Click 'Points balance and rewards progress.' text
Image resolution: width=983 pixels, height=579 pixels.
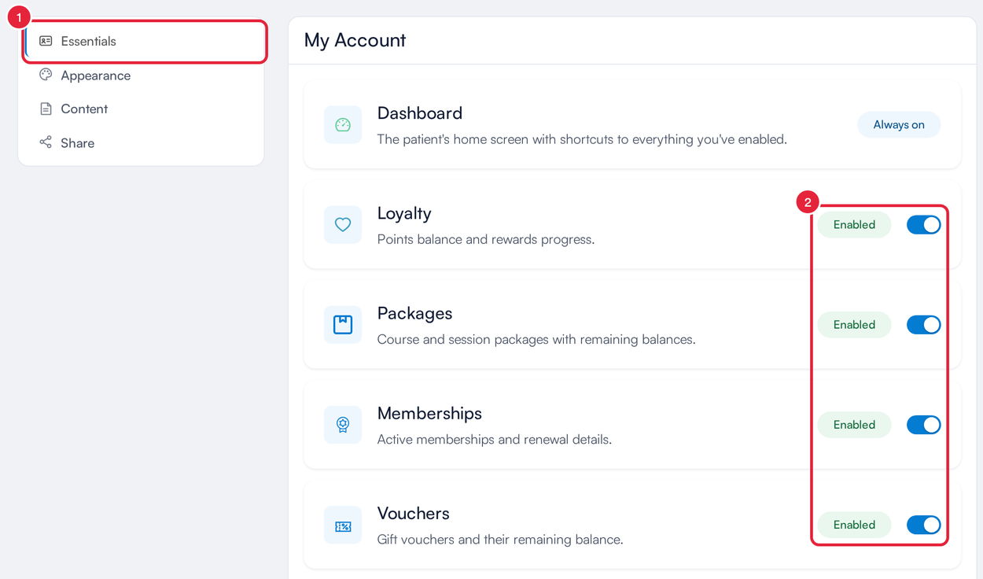486,239
